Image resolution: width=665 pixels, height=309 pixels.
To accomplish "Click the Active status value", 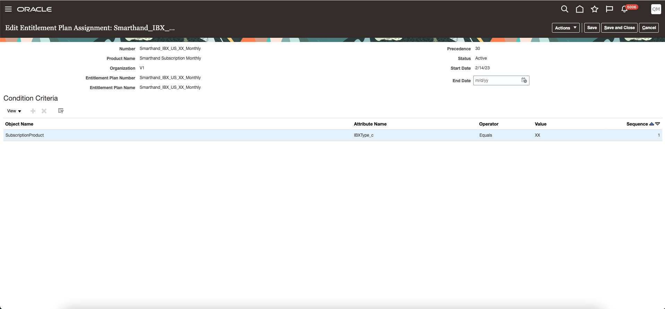I will click(x=481, y=58).
